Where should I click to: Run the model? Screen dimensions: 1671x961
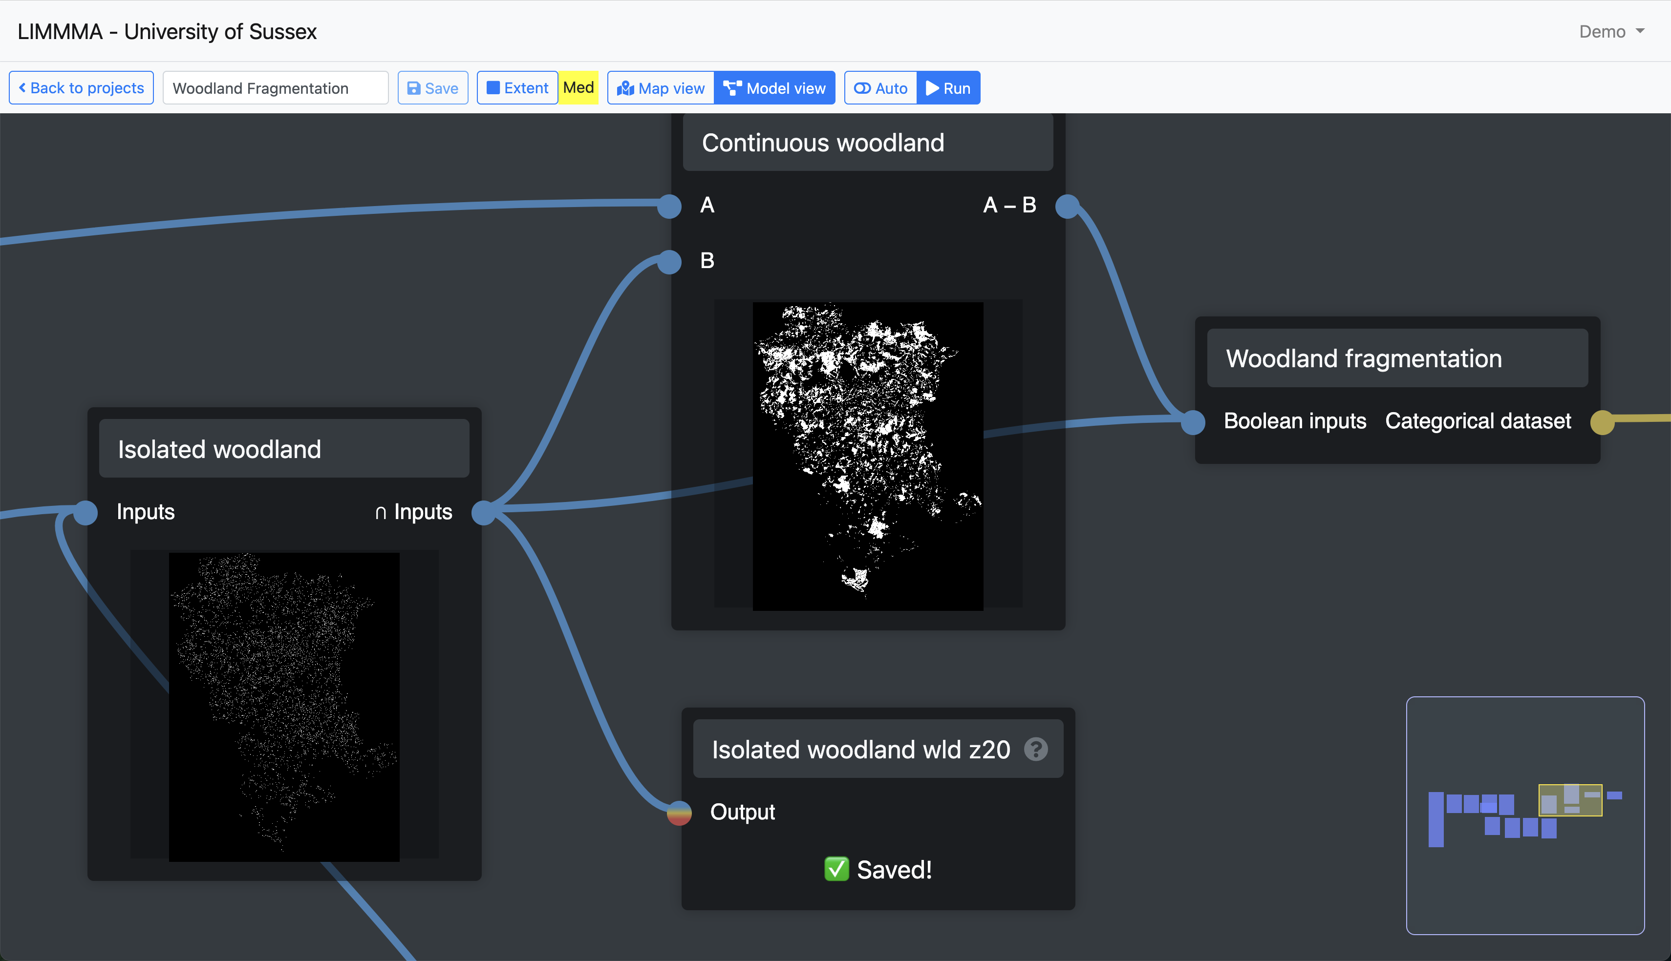pyautogui.click(x=948, y=88)
